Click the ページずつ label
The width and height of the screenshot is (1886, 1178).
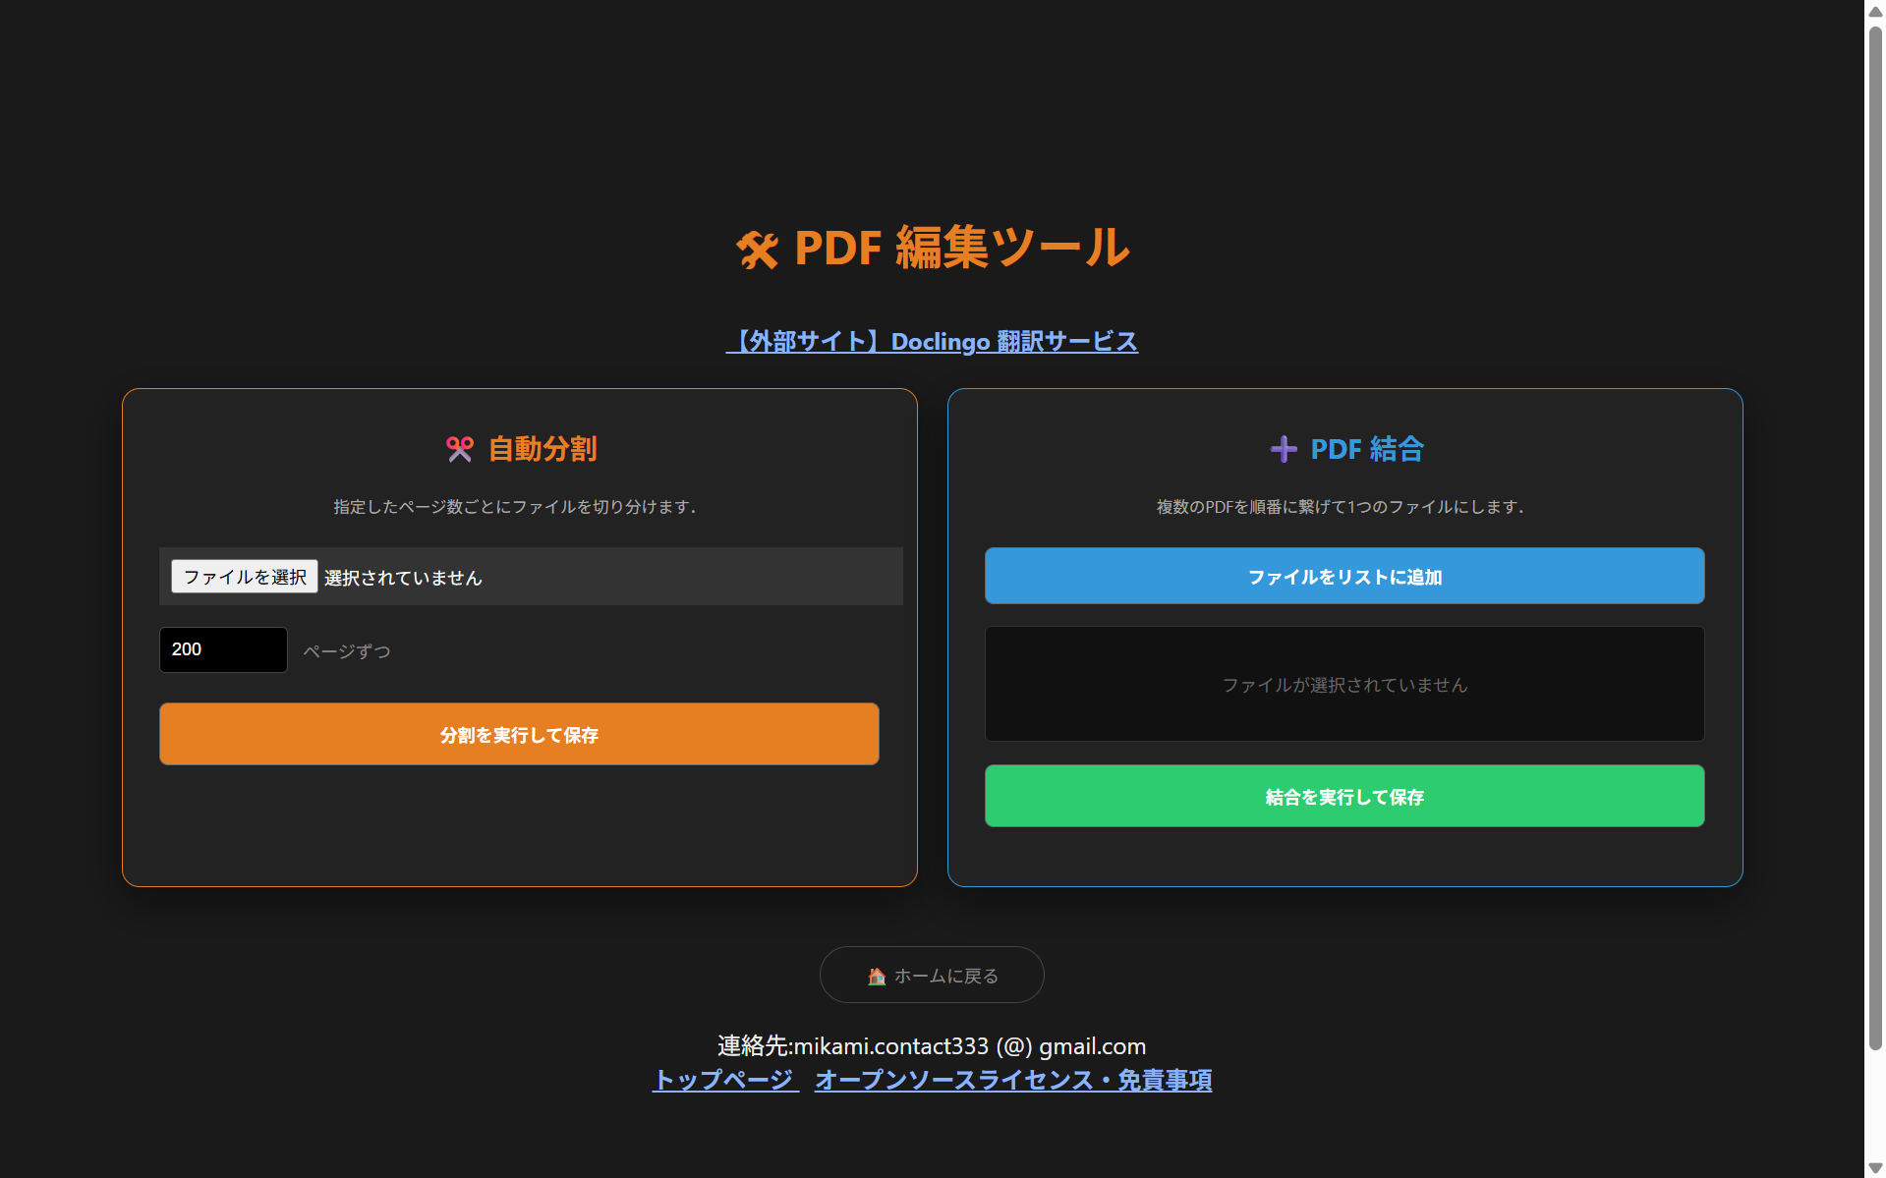(x=346, y=651)
